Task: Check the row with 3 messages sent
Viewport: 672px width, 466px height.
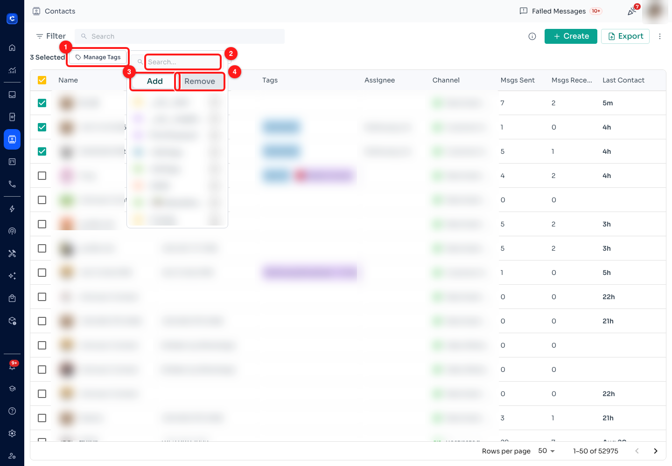Action: click(x=42, y=418)
